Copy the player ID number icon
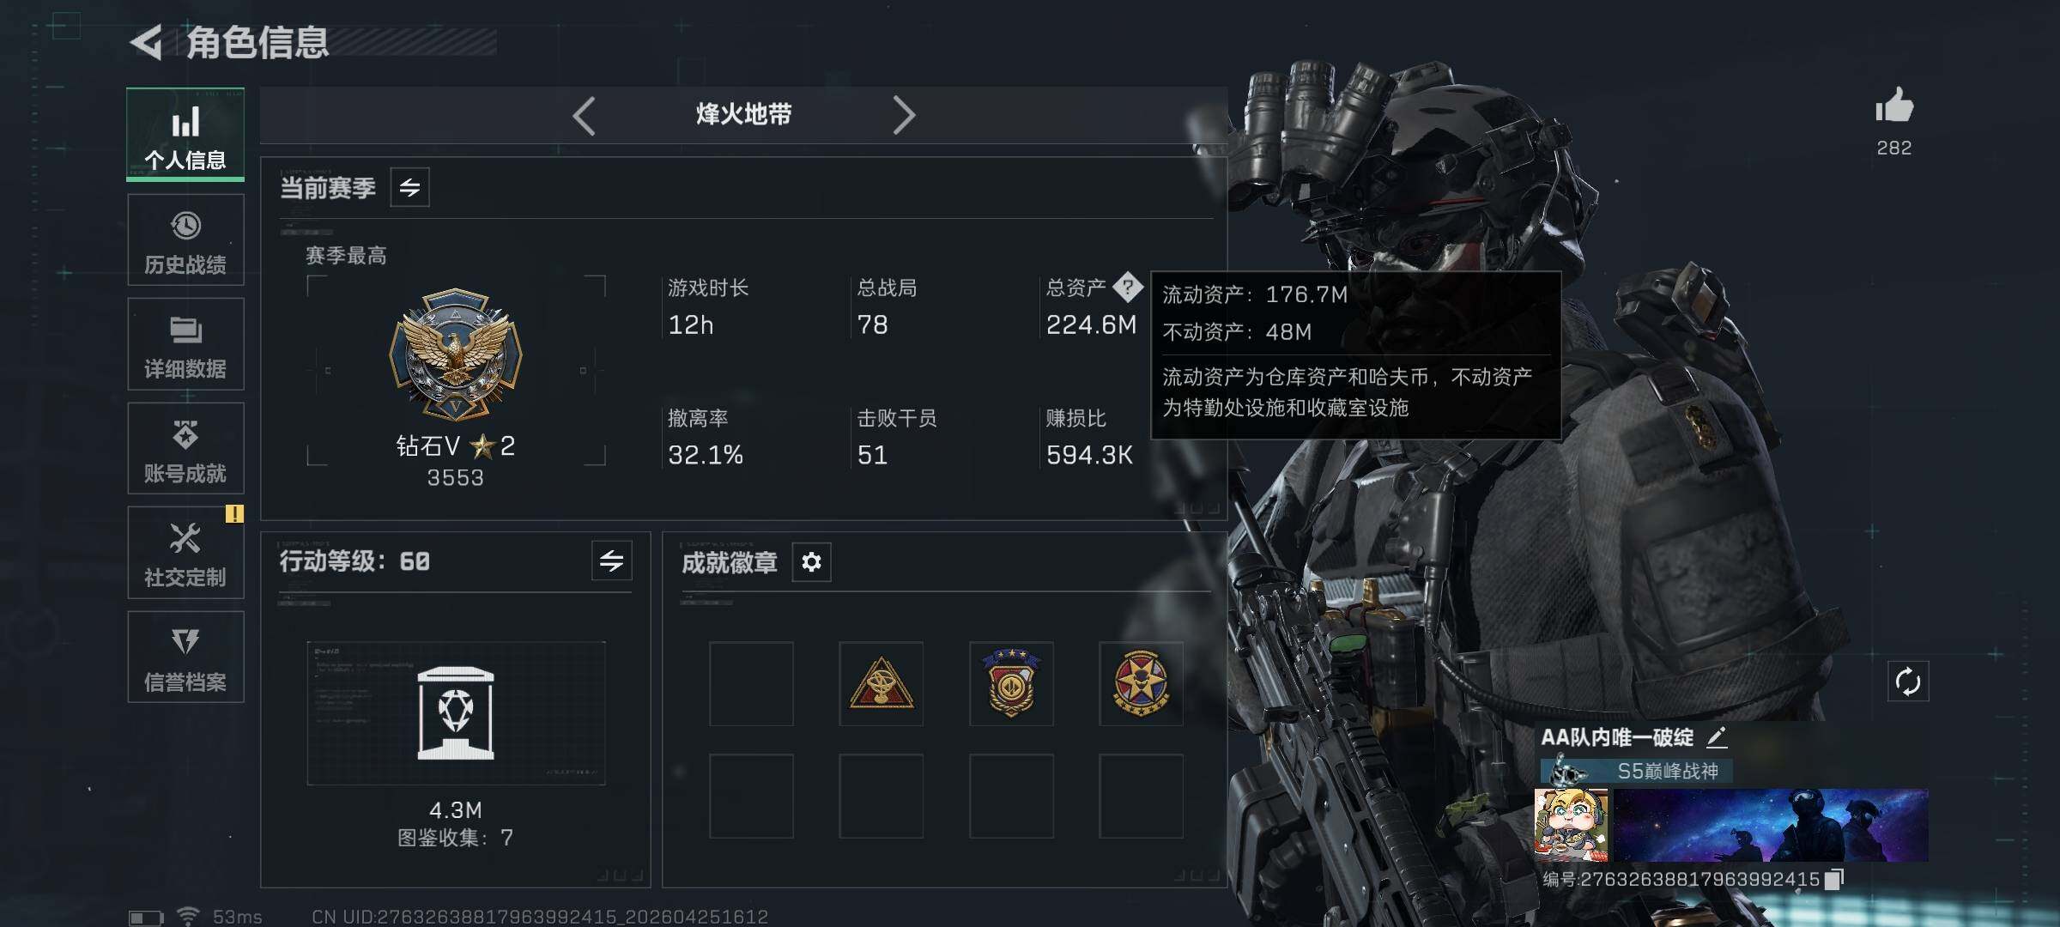The image size is (2060, 927). pos(1834,879)
